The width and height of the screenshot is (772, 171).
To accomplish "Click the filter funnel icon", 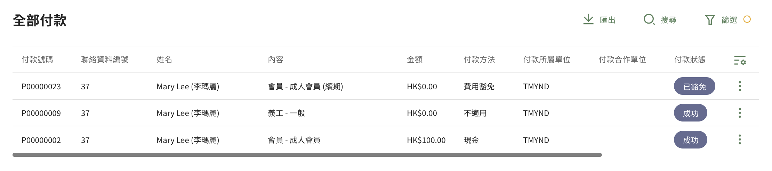I will (x=710, y=20).
